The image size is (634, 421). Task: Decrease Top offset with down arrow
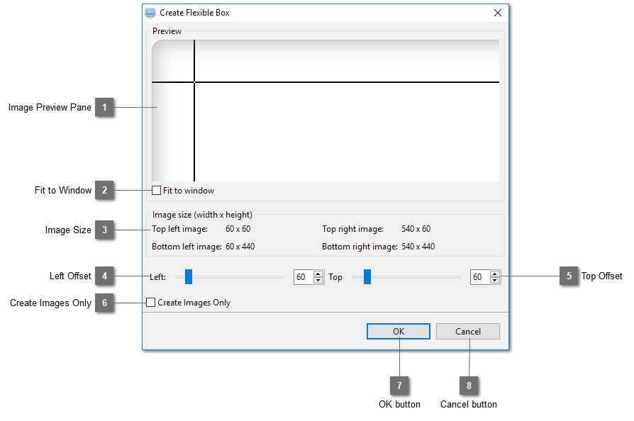[495, 281]
